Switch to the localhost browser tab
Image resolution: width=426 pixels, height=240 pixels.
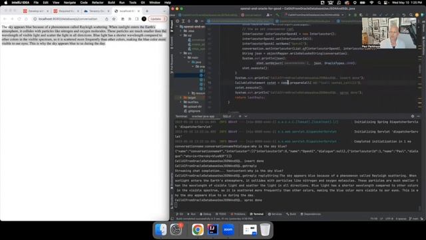coord(126,11)
